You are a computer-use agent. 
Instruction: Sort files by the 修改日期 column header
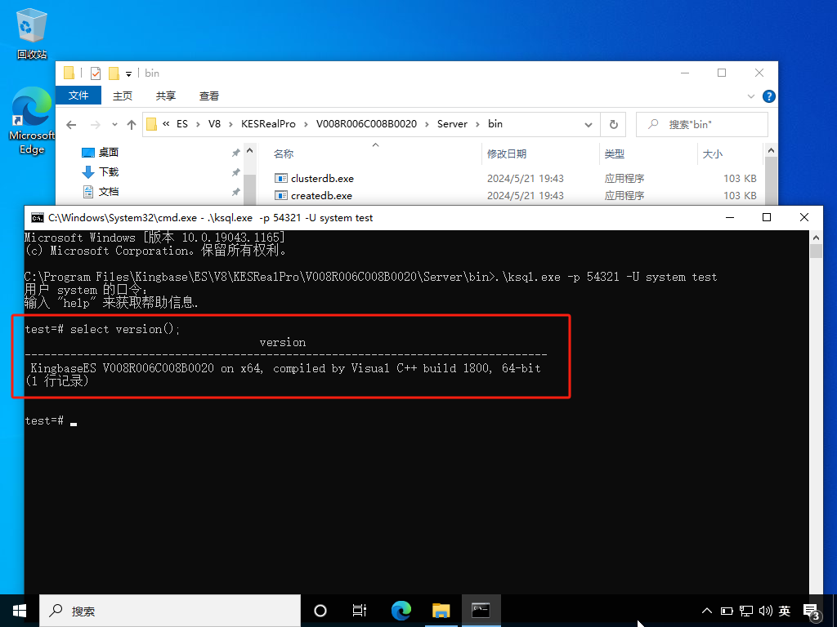507,153
